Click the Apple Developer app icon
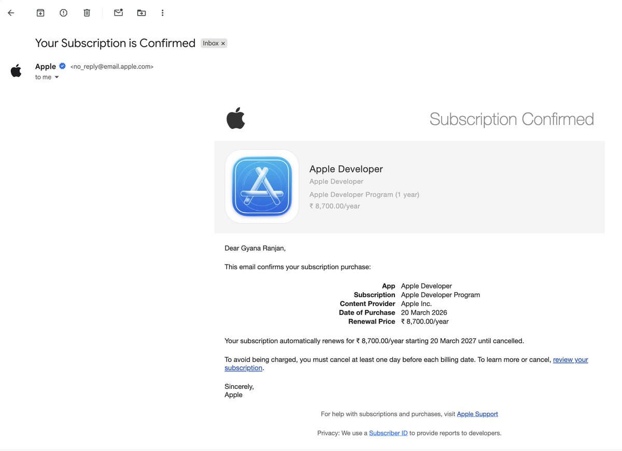The height and width of the screenshot is (451, 622). pos(262,186)
